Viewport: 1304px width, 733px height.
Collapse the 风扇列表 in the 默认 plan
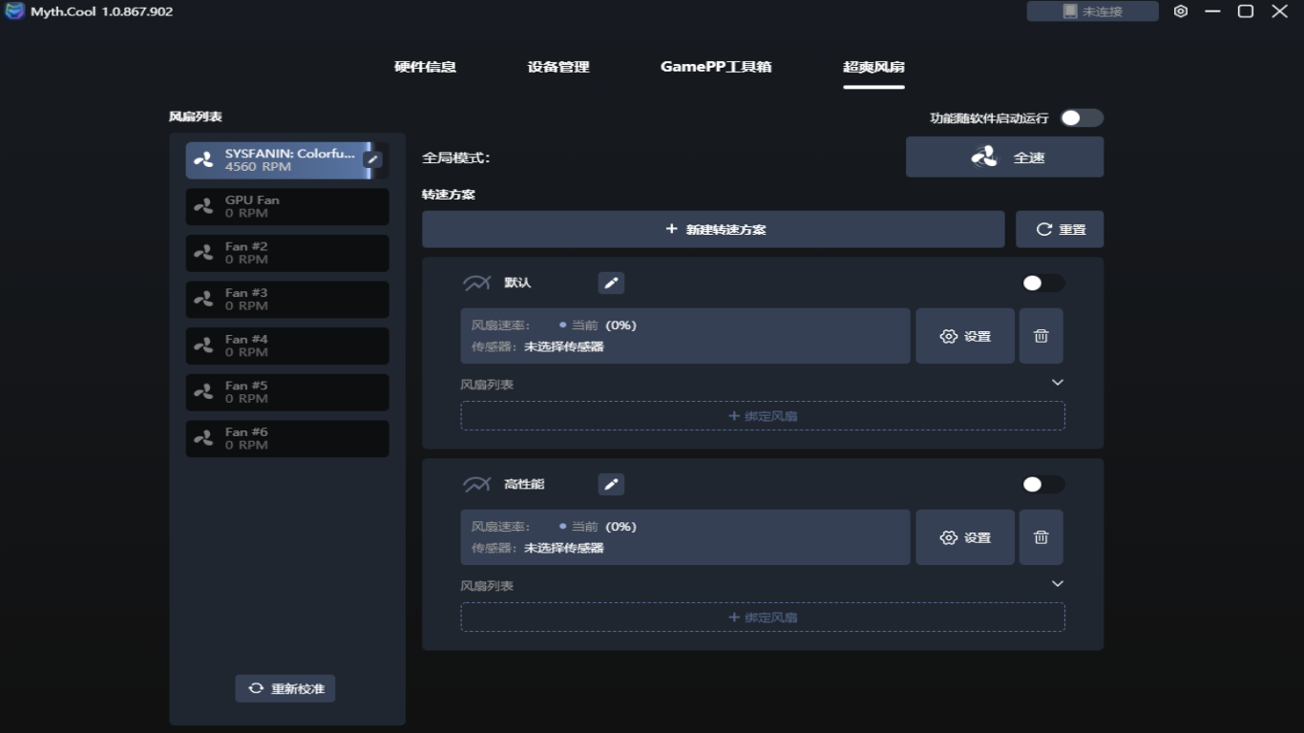coord(1057,381)
